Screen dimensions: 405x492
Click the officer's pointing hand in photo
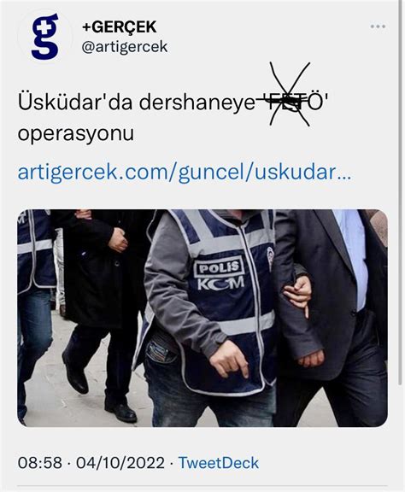[230, 358]
